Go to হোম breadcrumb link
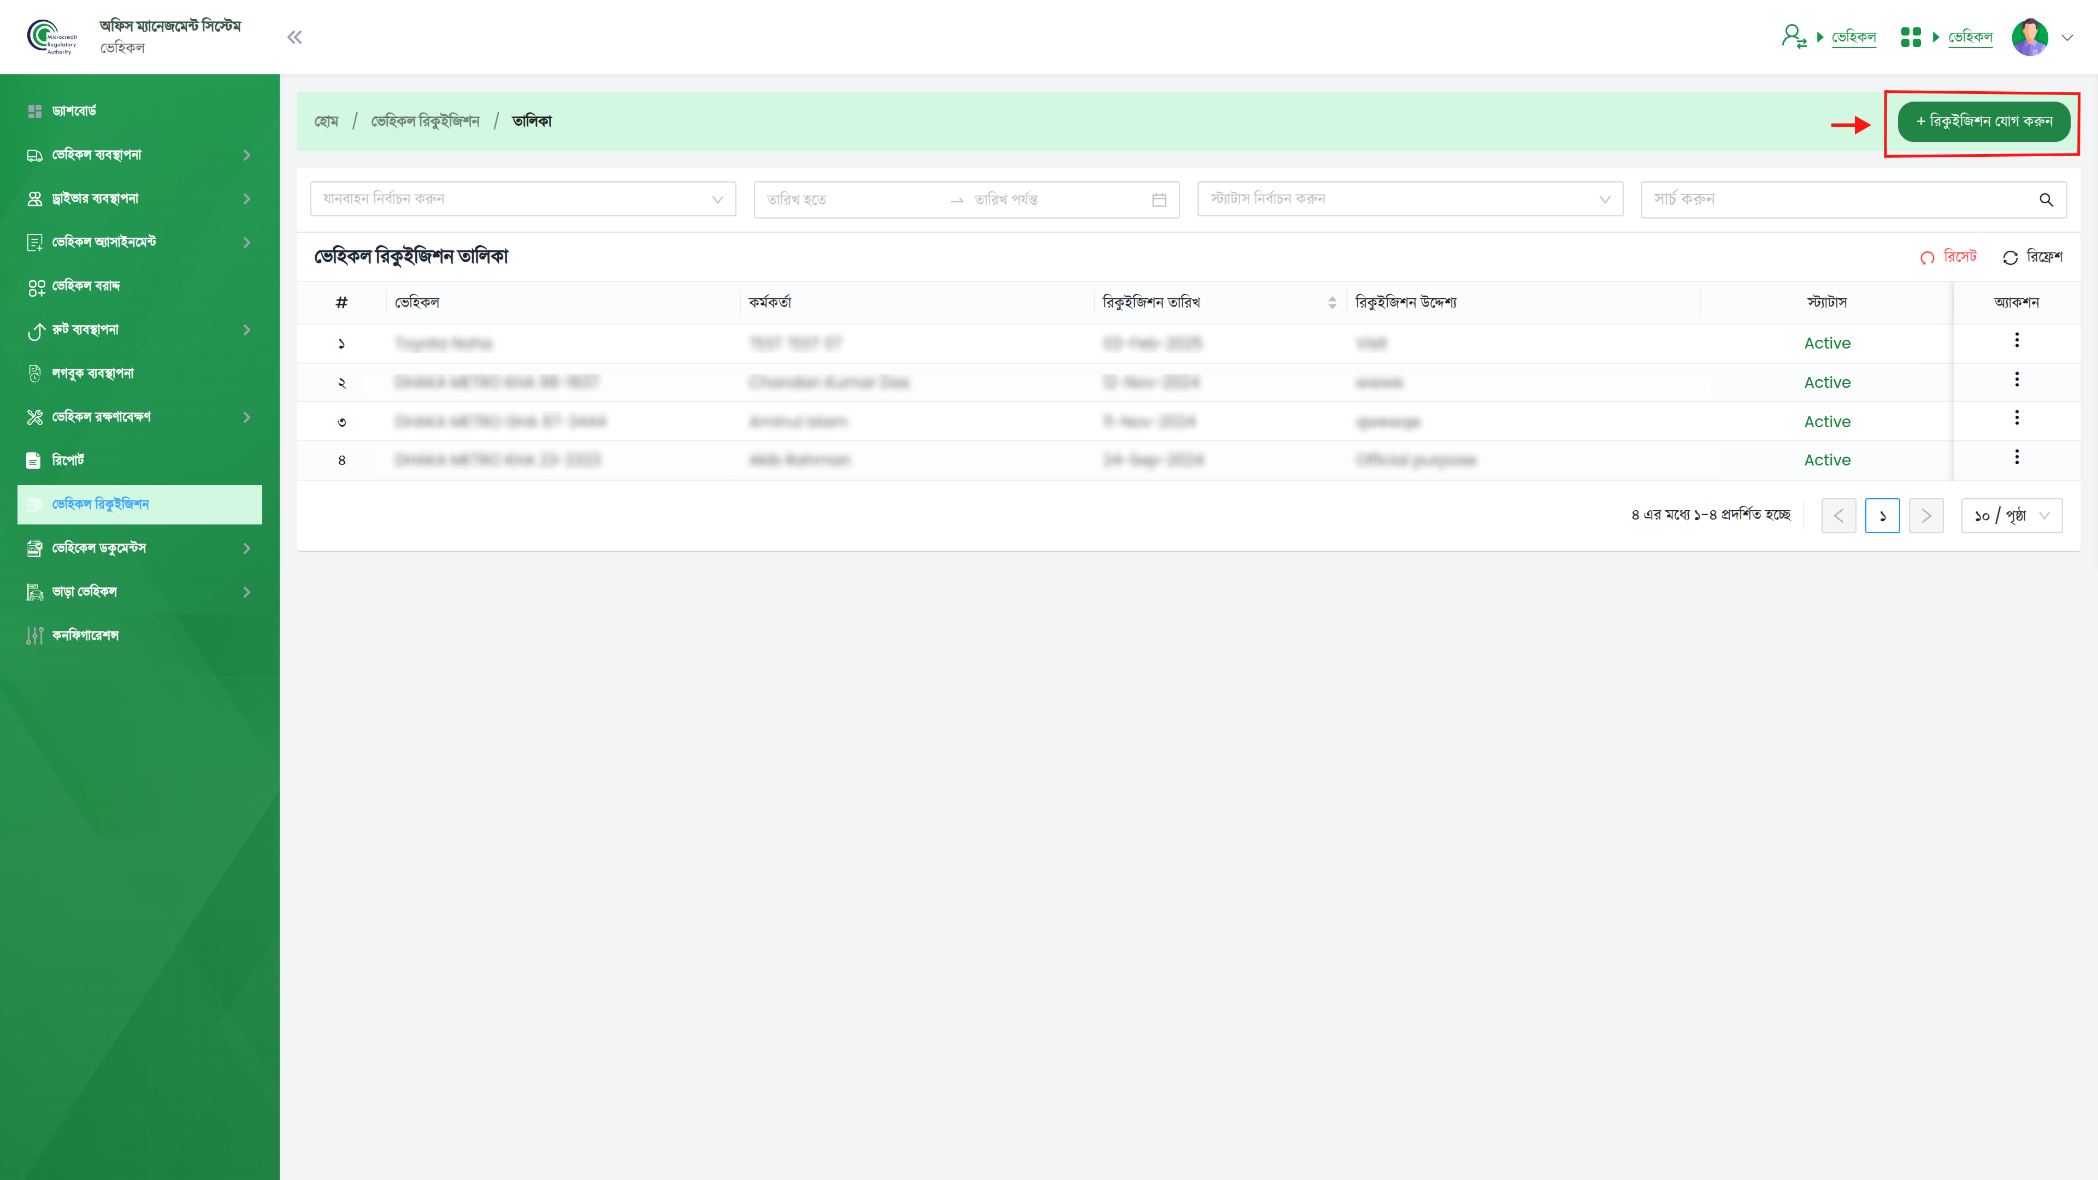 tap(326, 121)
